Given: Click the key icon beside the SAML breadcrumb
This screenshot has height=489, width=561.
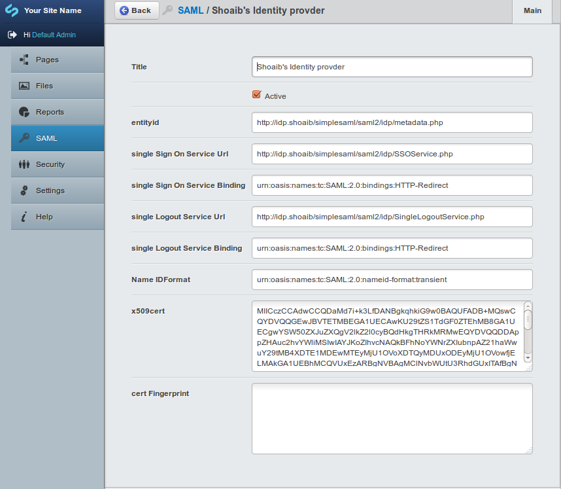Looking at the screenshot, I should click(167, 10).
